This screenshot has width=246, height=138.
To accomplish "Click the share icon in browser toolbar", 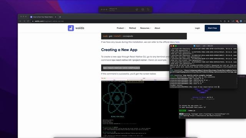I will [224, 21].
